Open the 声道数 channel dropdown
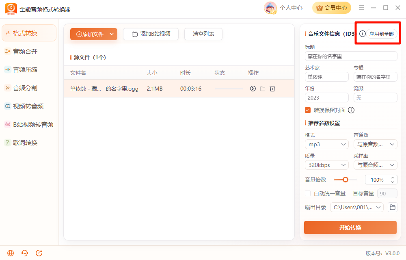This screenshot has height=260, width=406. (375, 144)
